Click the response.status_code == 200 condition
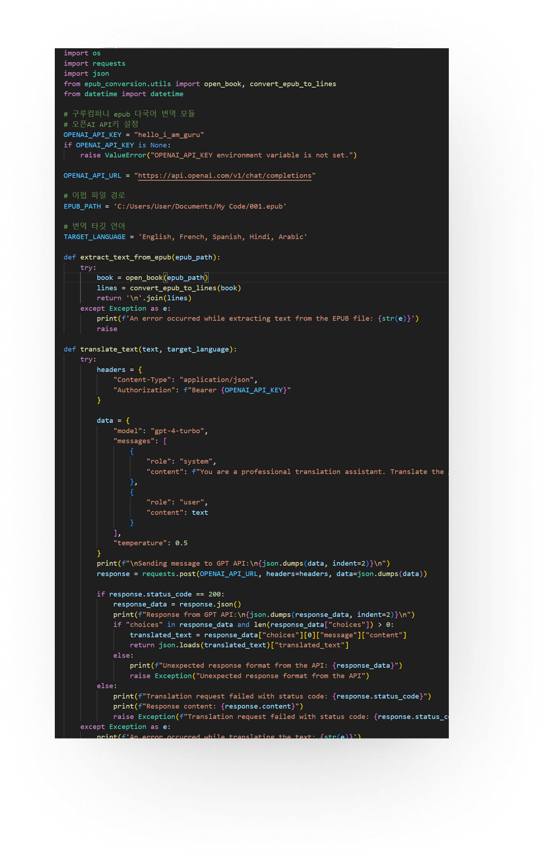Screen dimensions: 548x858 (167, 594)
